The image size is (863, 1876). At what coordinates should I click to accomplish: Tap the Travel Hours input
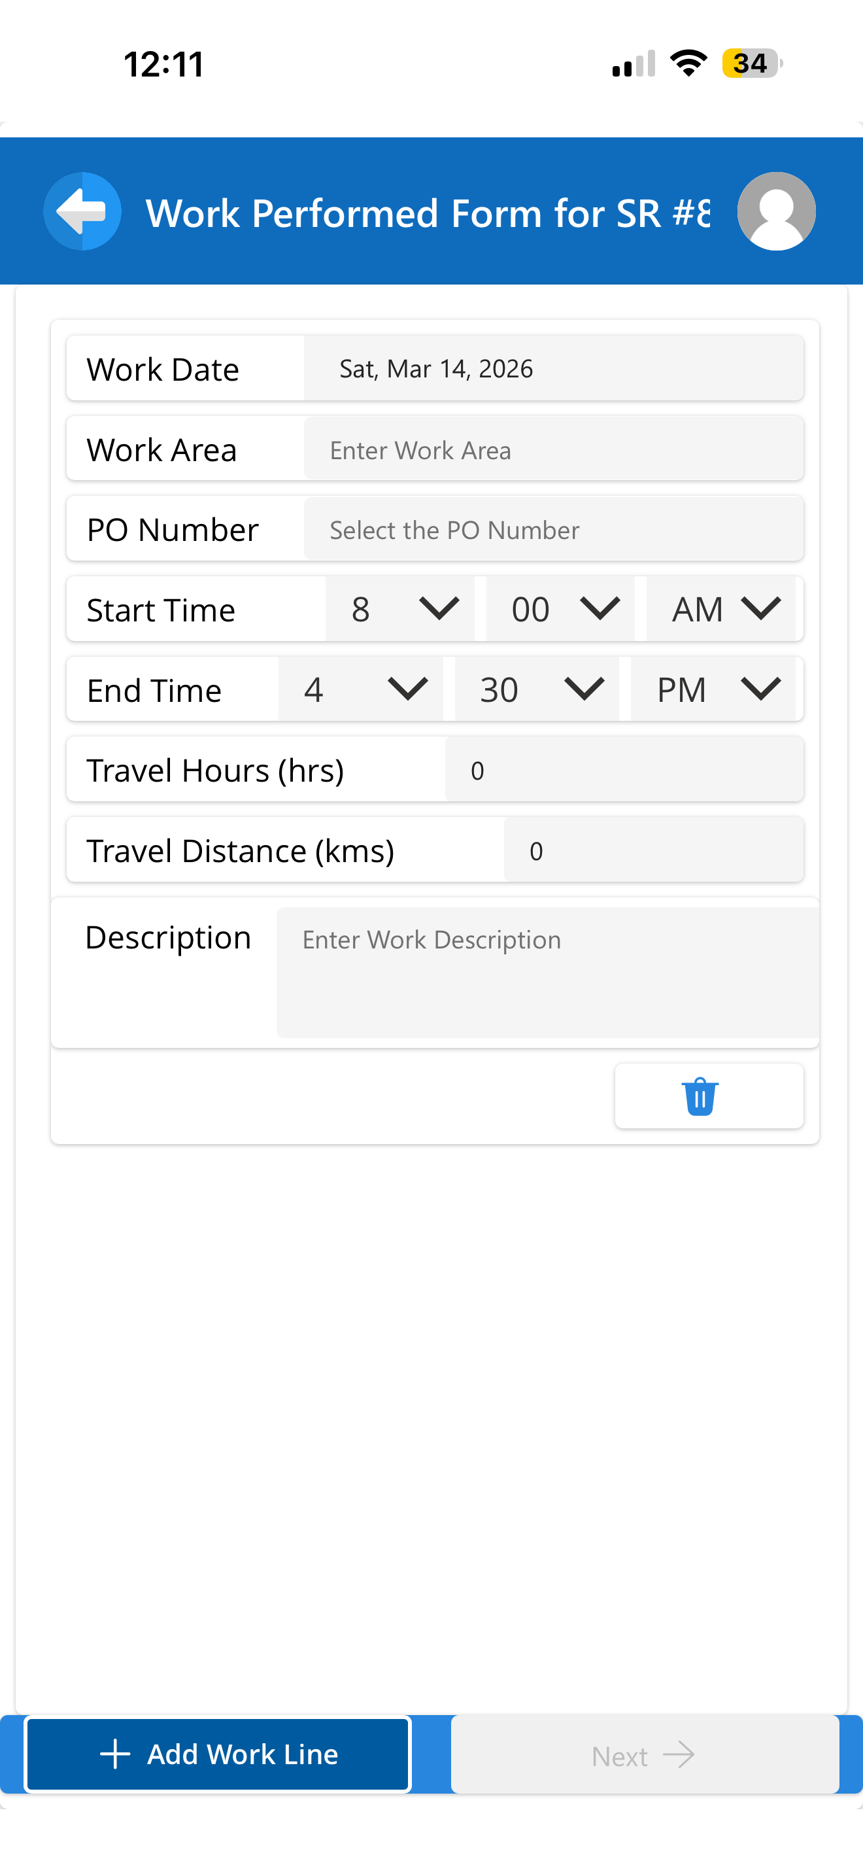[624, 770]
